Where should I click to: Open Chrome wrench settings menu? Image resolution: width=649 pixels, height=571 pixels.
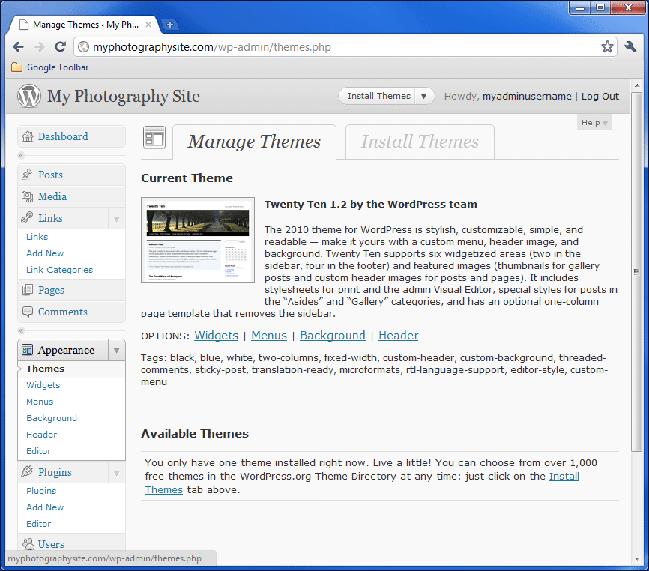coord(630,46)
